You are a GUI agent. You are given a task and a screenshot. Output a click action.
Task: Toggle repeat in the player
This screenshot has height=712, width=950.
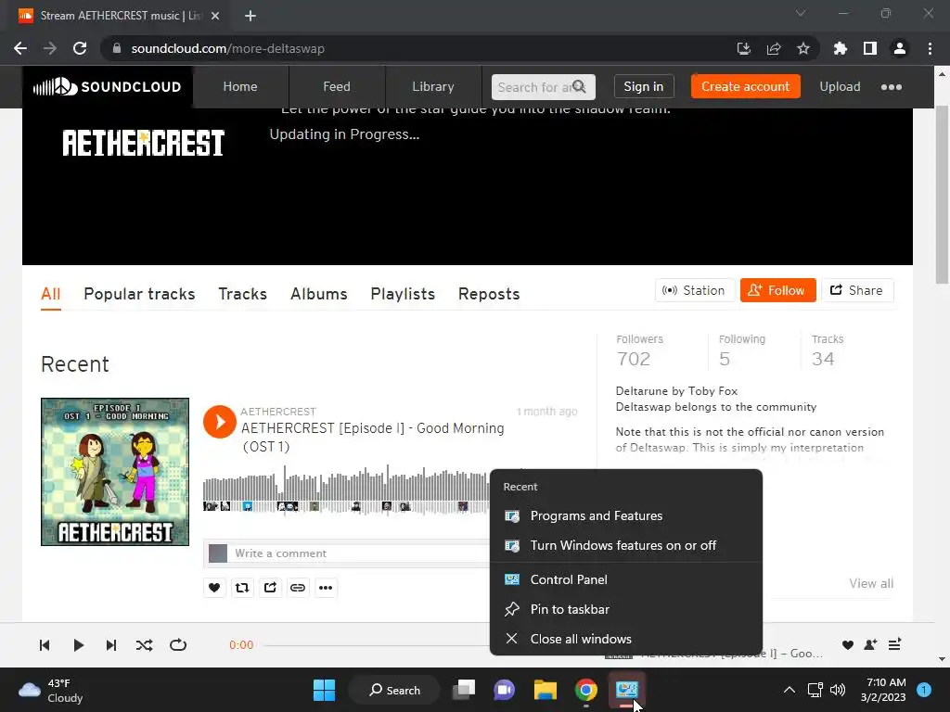(x=178, y=645)
